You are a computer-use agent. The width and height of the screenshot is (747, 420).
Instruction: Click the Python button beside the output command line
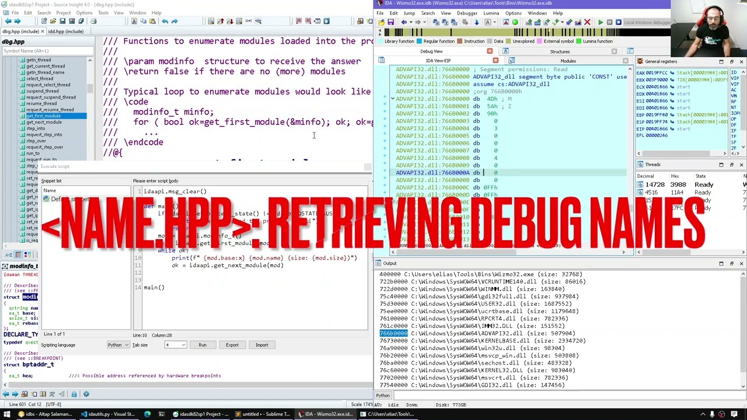(383, 395)
